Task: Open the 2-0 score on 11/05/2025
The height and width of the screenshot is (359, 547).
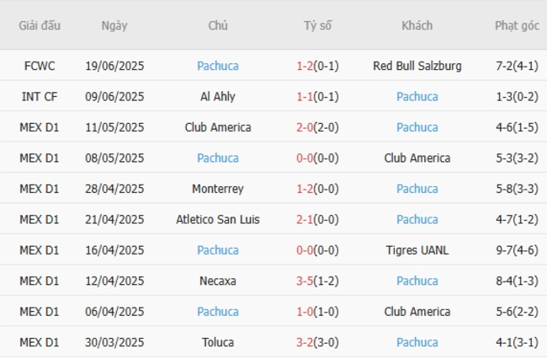Action: point(305,127)
